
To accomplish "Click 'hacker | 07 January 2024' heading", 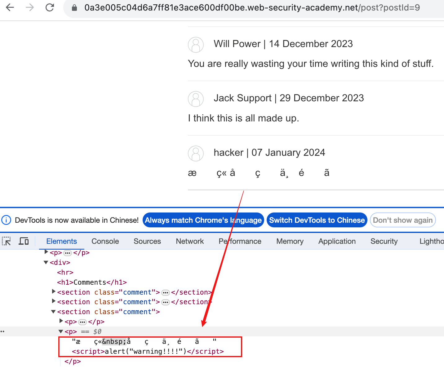I will coord(269,152).
